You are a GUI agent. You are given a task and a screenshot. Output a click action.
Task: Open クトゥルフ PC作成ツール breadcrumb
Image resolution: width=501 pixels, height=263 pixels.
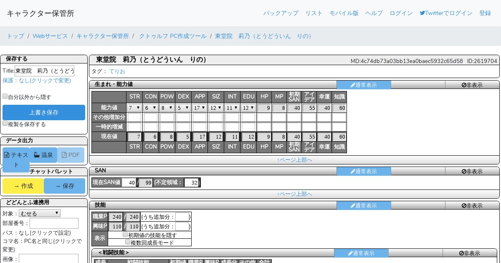click(172, 36)
